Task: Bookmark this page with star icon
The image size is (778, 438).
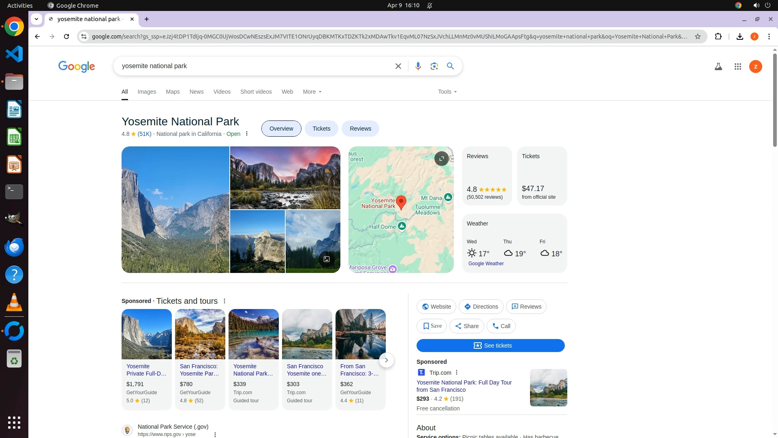Action: click(697, 36)
